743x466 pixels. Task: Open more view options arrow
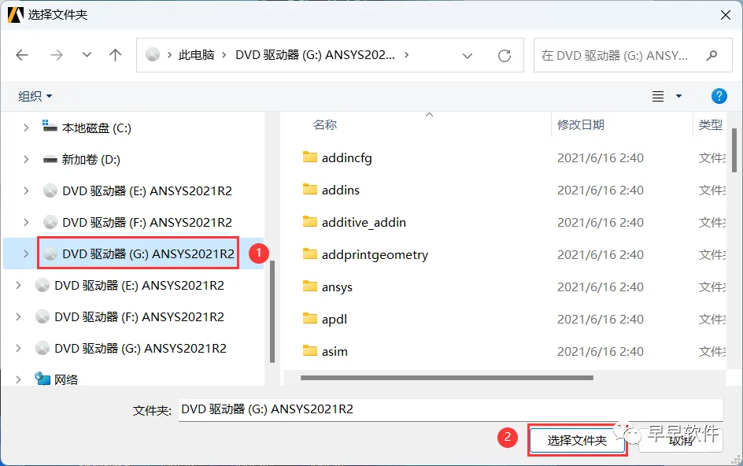tap(678, 96)
